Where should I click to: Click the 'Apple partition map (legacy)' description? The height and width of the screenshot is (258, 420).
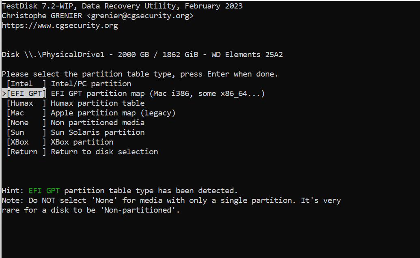coord(113,113)
